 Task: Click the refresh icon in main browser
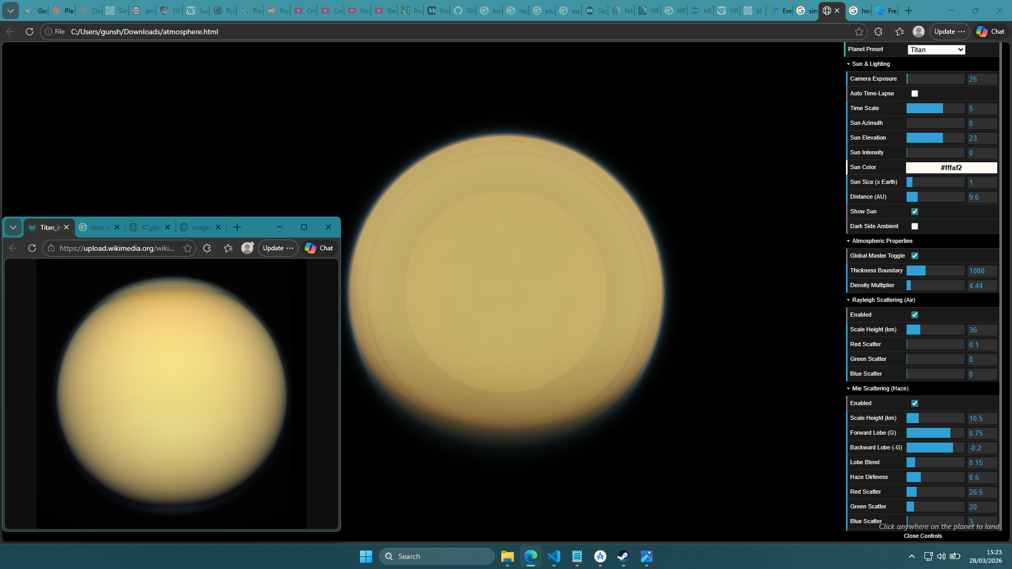[x=30, y=32]
